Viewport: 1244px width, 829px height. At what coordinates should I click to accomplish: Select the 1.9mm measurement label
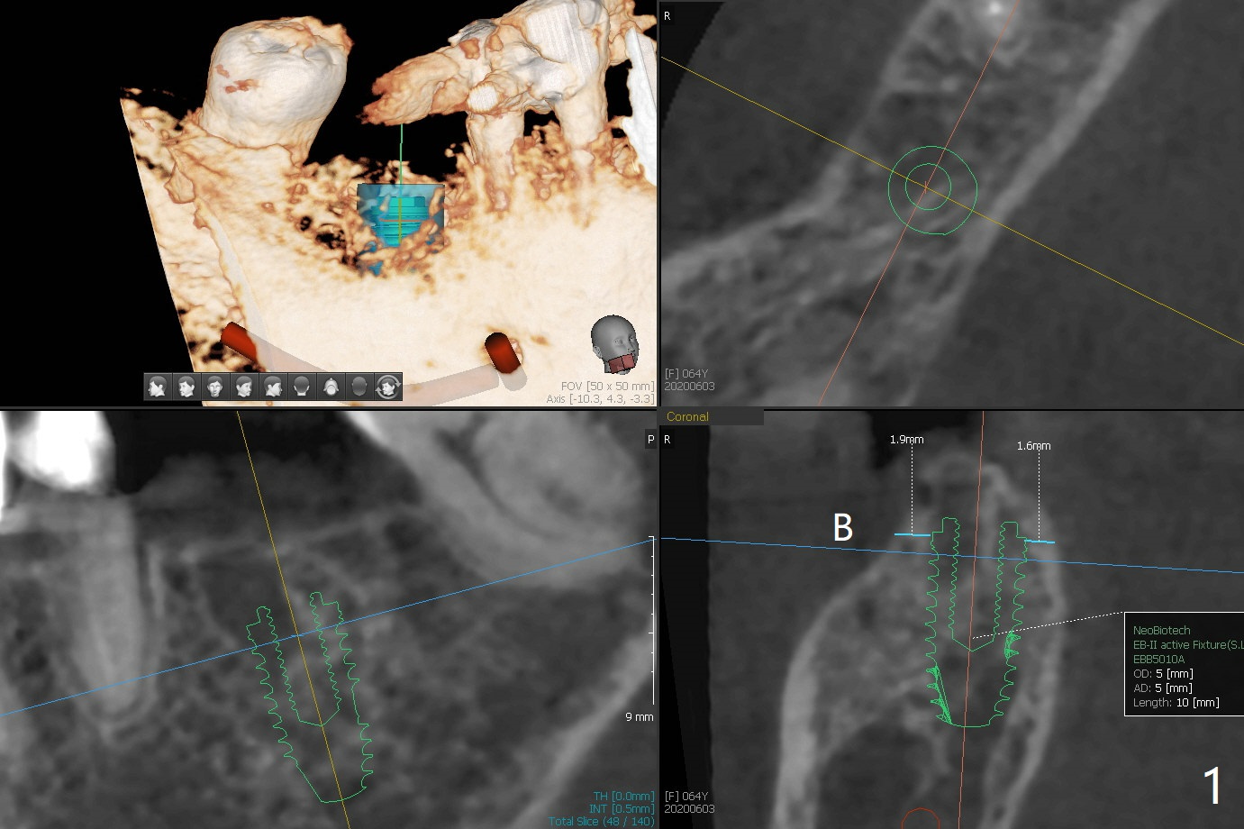(x=906, y=440)
